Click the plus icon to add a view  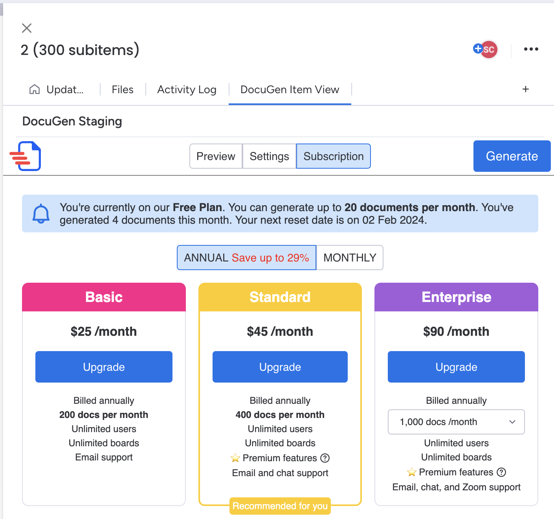pos(526,89)
